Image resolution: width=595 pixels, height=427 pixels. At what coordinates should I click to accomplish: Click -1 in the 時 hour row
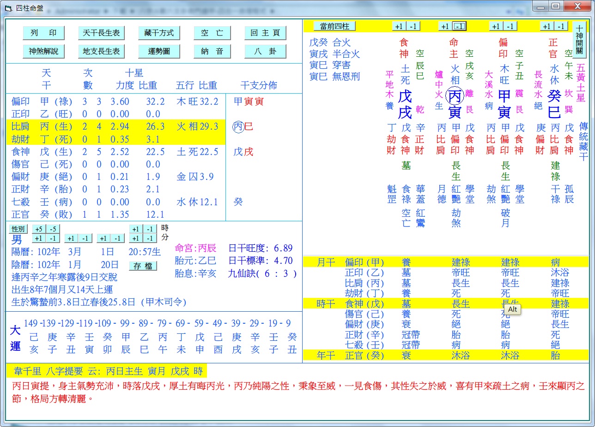tap(150, 229)
